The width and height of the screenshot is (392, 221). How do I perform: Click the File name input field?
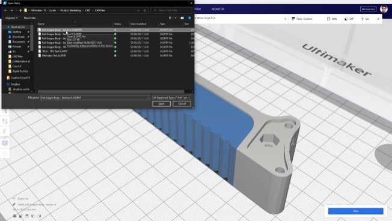click(95, 98)
